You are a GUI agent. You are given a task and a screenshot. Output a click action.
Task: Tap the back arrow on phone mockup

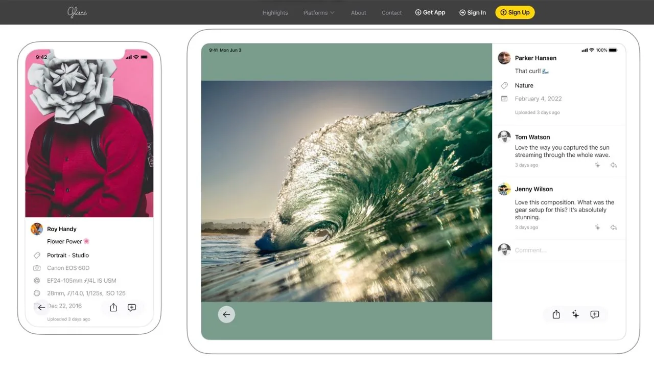[x=41, y=308]
